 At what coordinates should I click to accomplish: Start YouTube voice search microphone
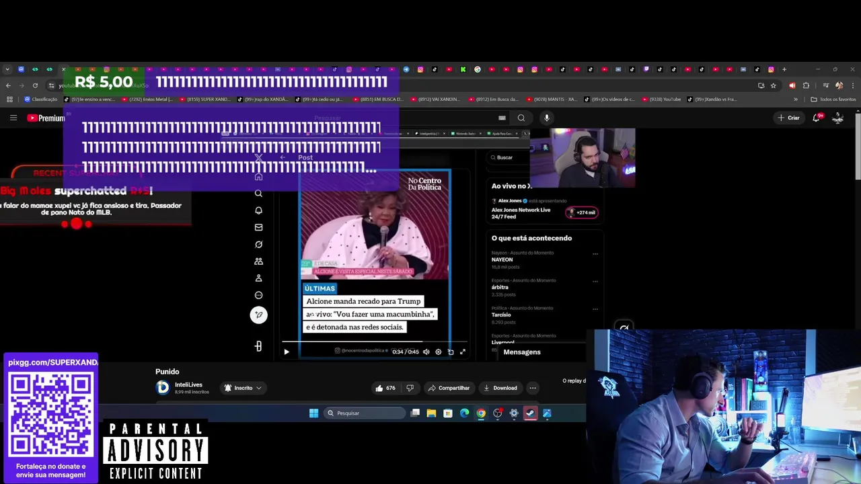(546, 118)
